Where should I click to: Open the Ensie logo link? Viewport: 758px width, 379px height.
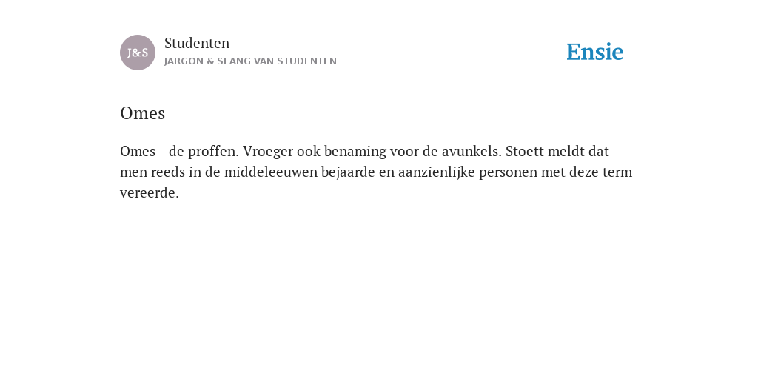point(595,52)
